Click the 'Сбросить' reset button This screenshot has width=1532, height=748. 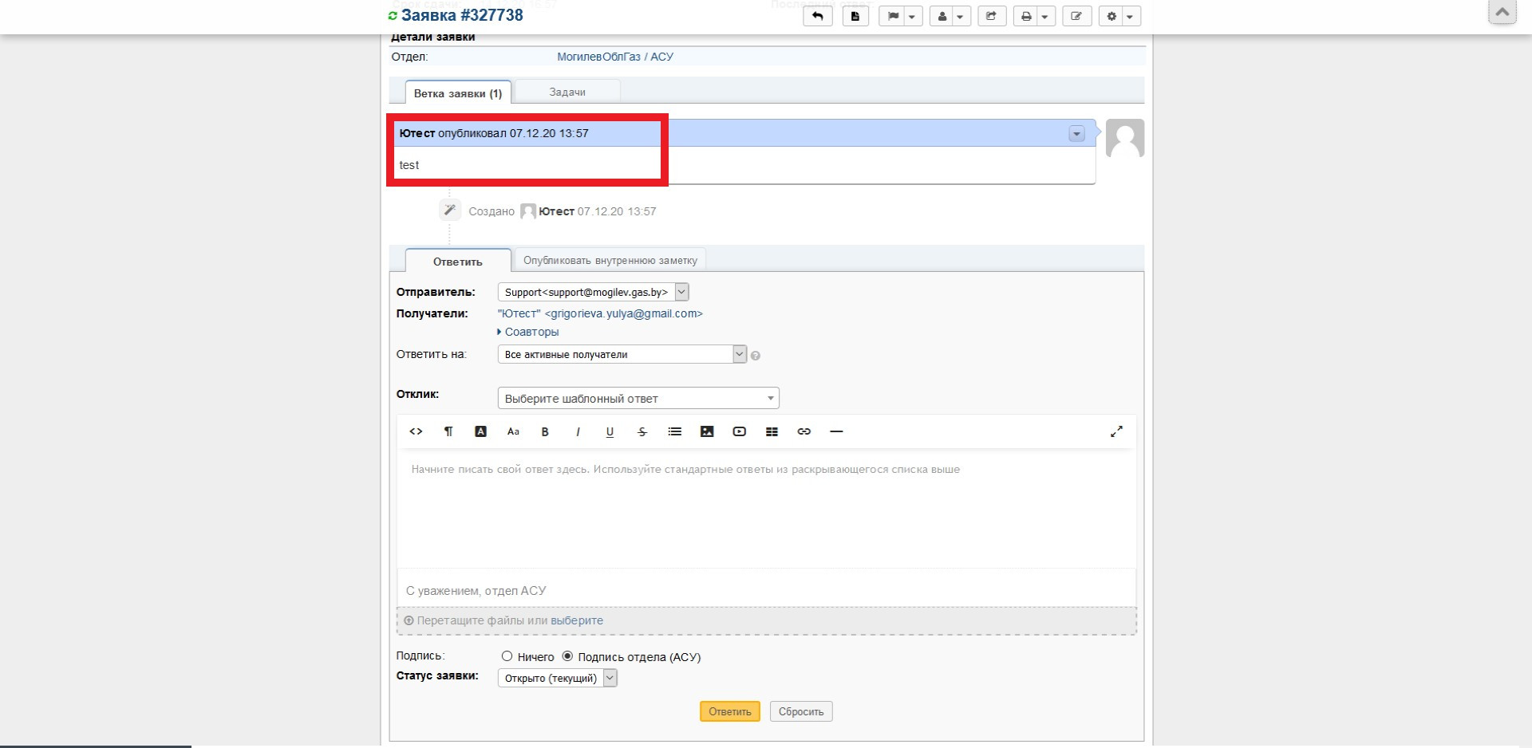coord(800,711)
